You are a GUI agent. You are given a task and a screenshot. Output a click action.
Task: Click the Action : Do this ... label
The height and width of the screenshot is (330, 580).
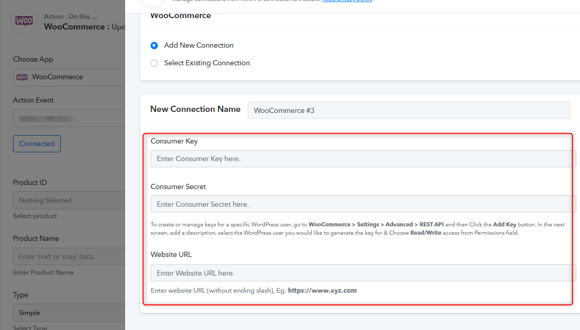click(71, 16)
